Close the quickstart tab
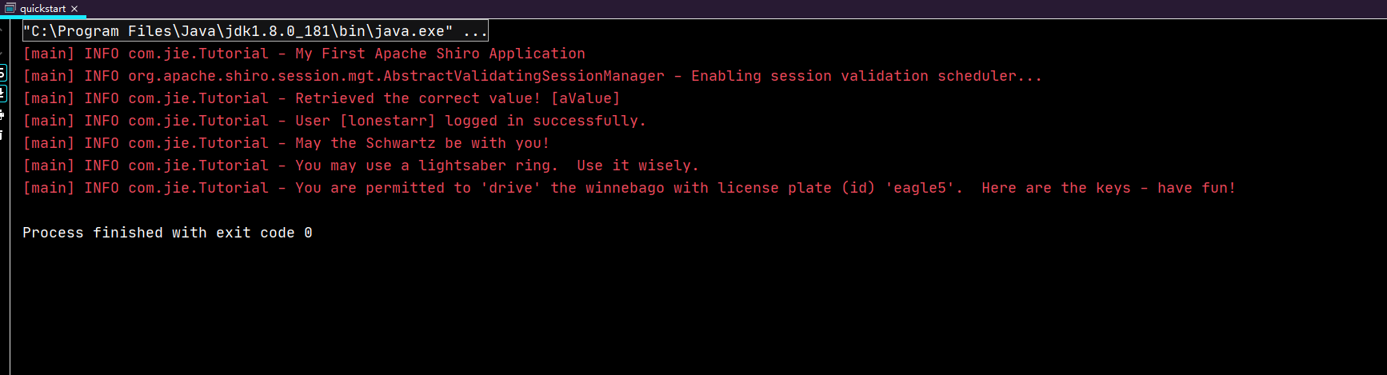The width and height of the screenshot is (1387, 375). pos(74,9)
